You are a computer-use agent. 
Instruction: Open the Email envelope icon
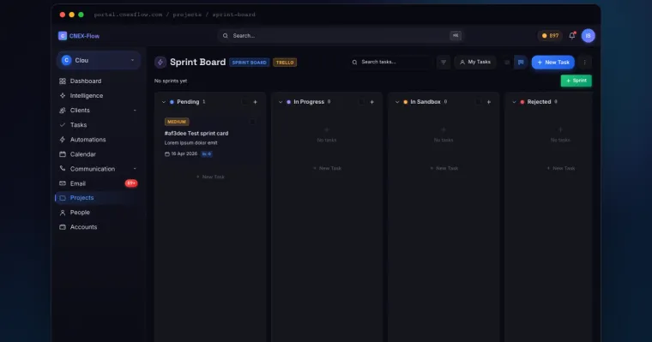click(x=63, y=183)
